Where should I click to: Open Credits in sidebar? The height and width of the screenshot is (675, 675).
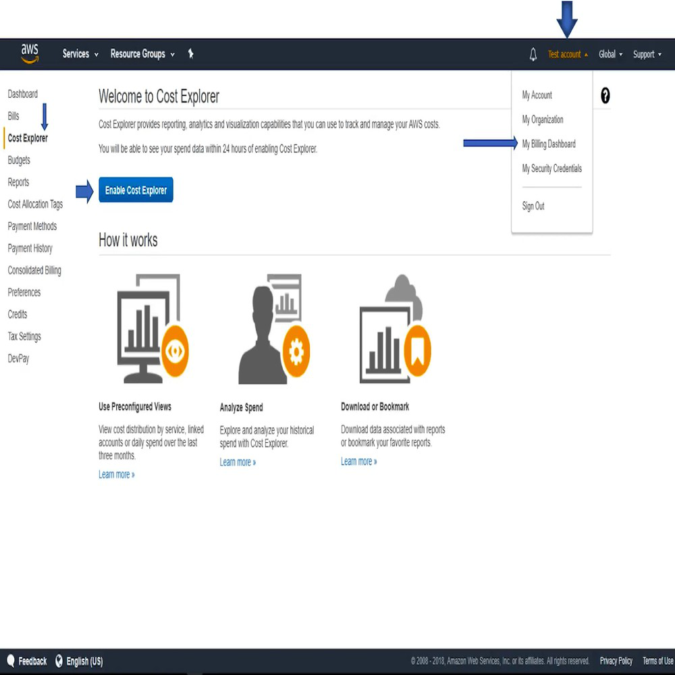(18, 315)
